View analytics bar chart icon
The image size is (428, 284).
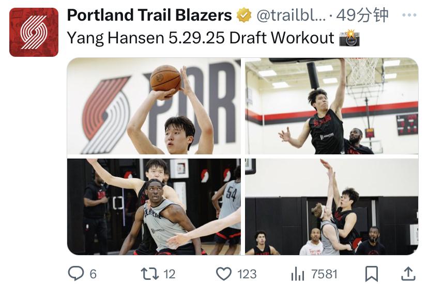[x=298, y=274]
